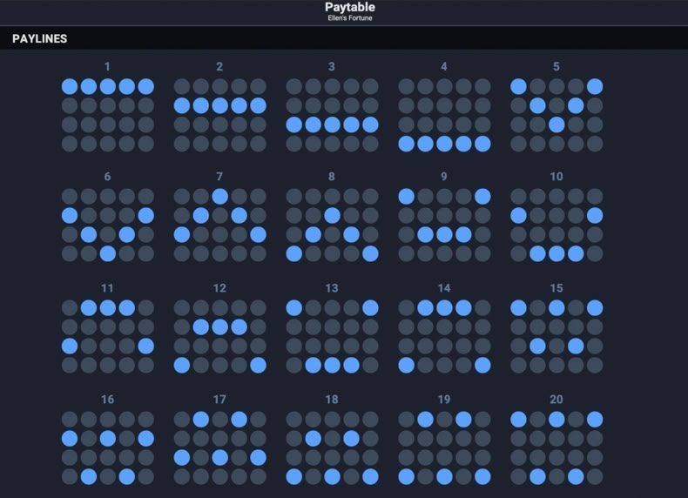Click the Ellen's Fortune subtitle text
Viewport: 688px width, 498px height.
coord(350,18)
